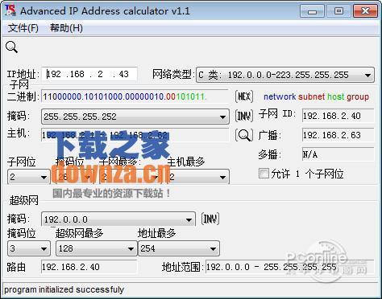The image size is (382, 299).
Task: Click the blue 'network' legend word
Action: click(x=280, y=96)
